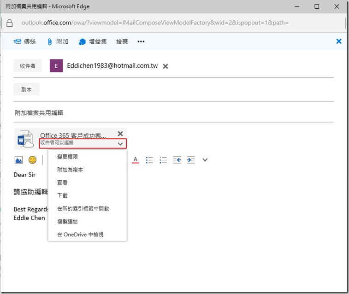Open the emoji smiley picker
349x294 pixels.
pos(32,160)
